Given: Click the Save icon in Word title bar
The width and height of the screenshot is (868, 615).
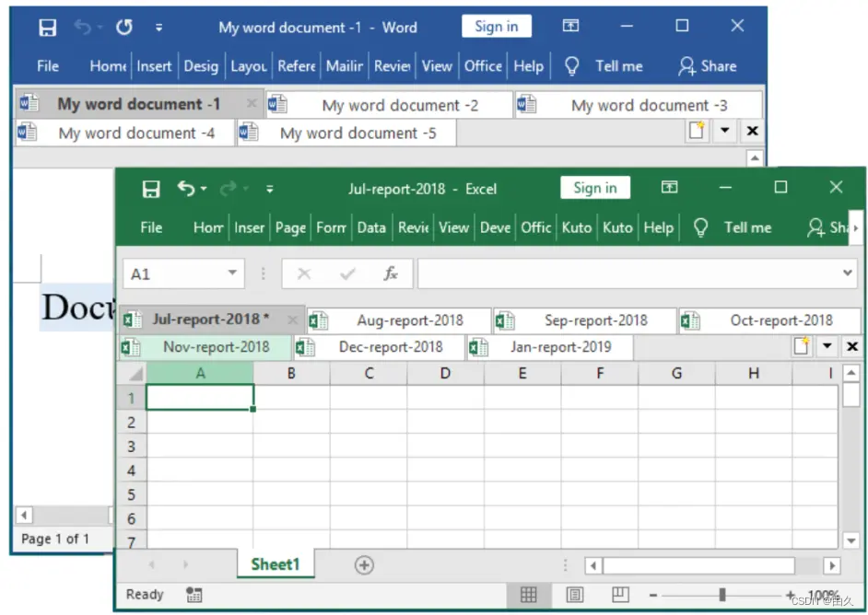Looking at the screenshot, I should [48, 27].
